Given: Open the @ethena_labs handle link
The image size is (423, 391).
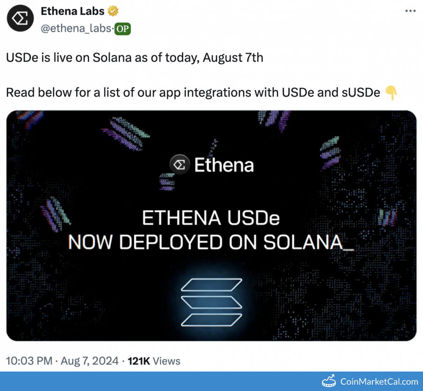Looking at the screenshot, I should pyautogui.click(x=76, y=29).
